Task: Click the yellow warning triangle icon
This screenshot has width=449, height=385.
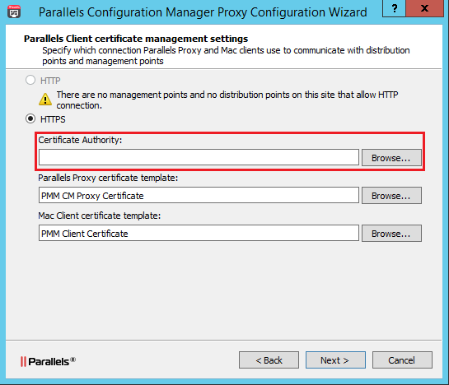Action: pos(45,100)
